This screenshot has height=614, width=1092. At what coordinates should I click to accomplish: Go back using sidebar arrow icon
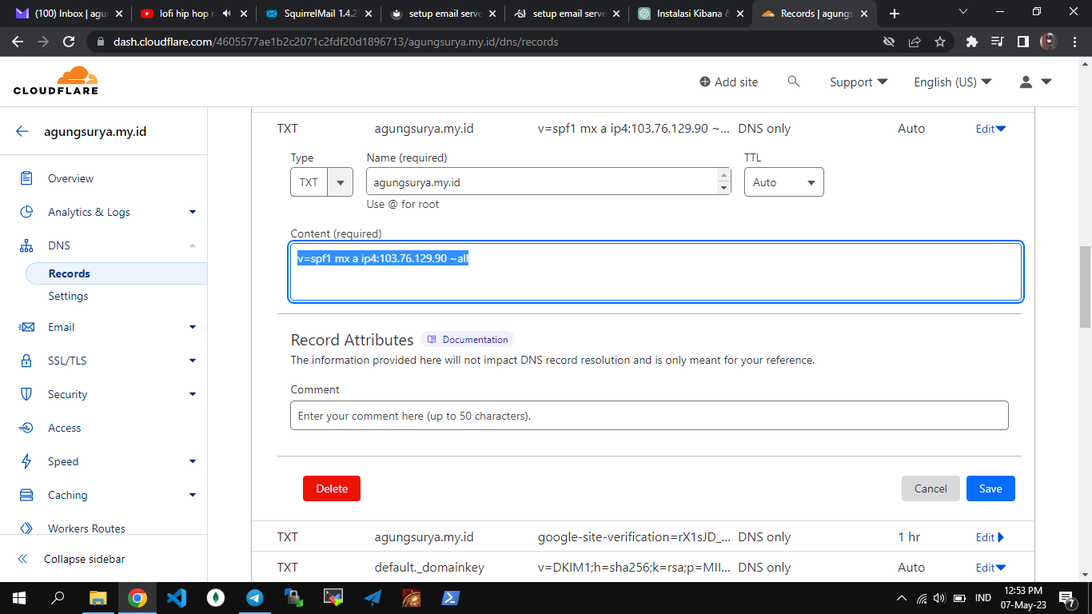[22, 132]
